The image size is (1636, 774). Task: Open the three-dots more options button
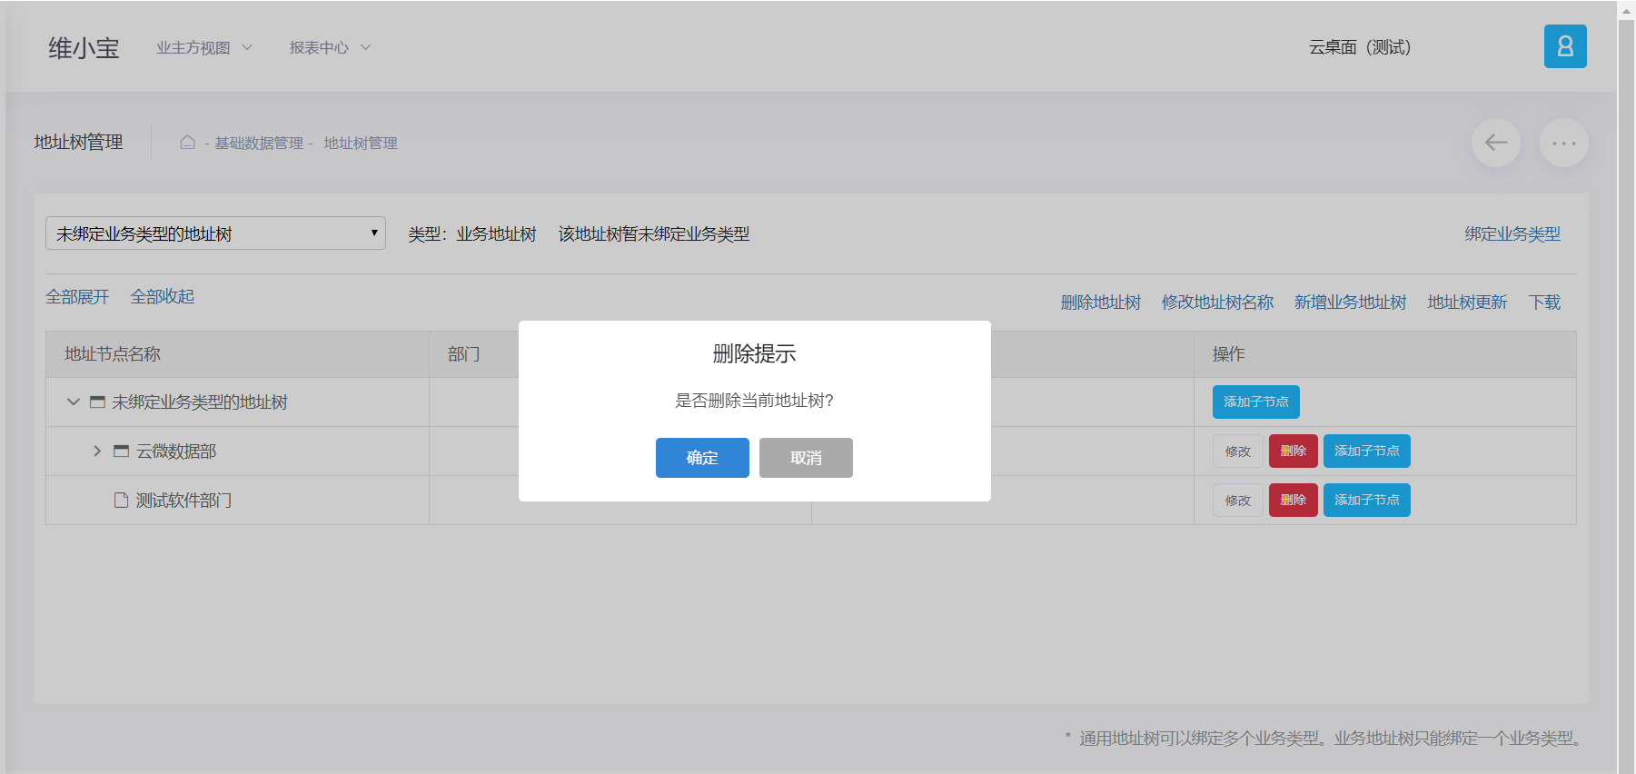1564,143
